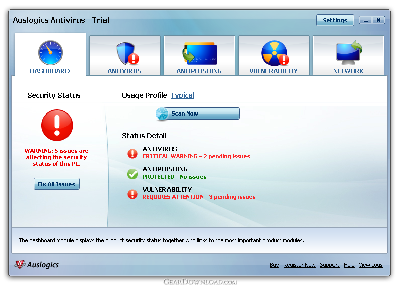400x286 pixels.
Task: Click the Security Status heading
Action: 54,95
